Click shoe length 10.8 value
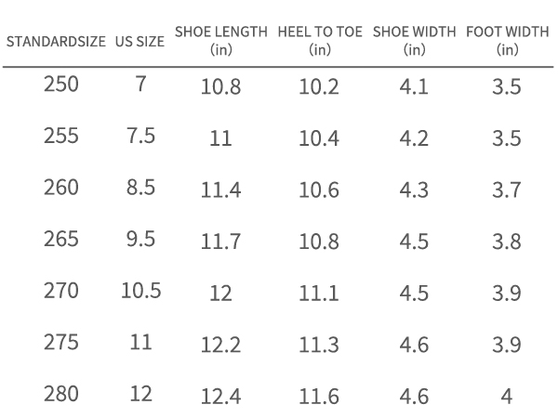The height and width of the screenshot is (418, 558). (221, 88)
